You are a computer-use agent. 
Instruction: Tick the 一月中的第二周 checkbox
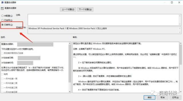2,83
